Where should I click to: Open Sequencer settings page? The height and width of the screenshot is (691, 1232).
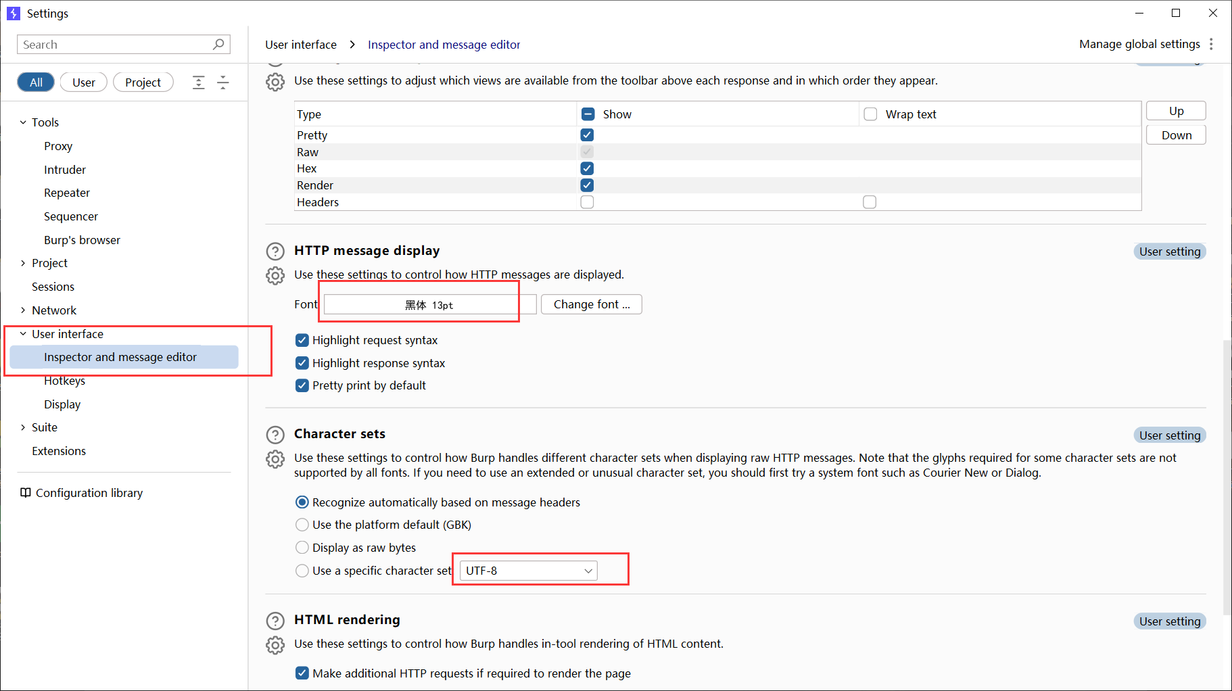[71, 216]
